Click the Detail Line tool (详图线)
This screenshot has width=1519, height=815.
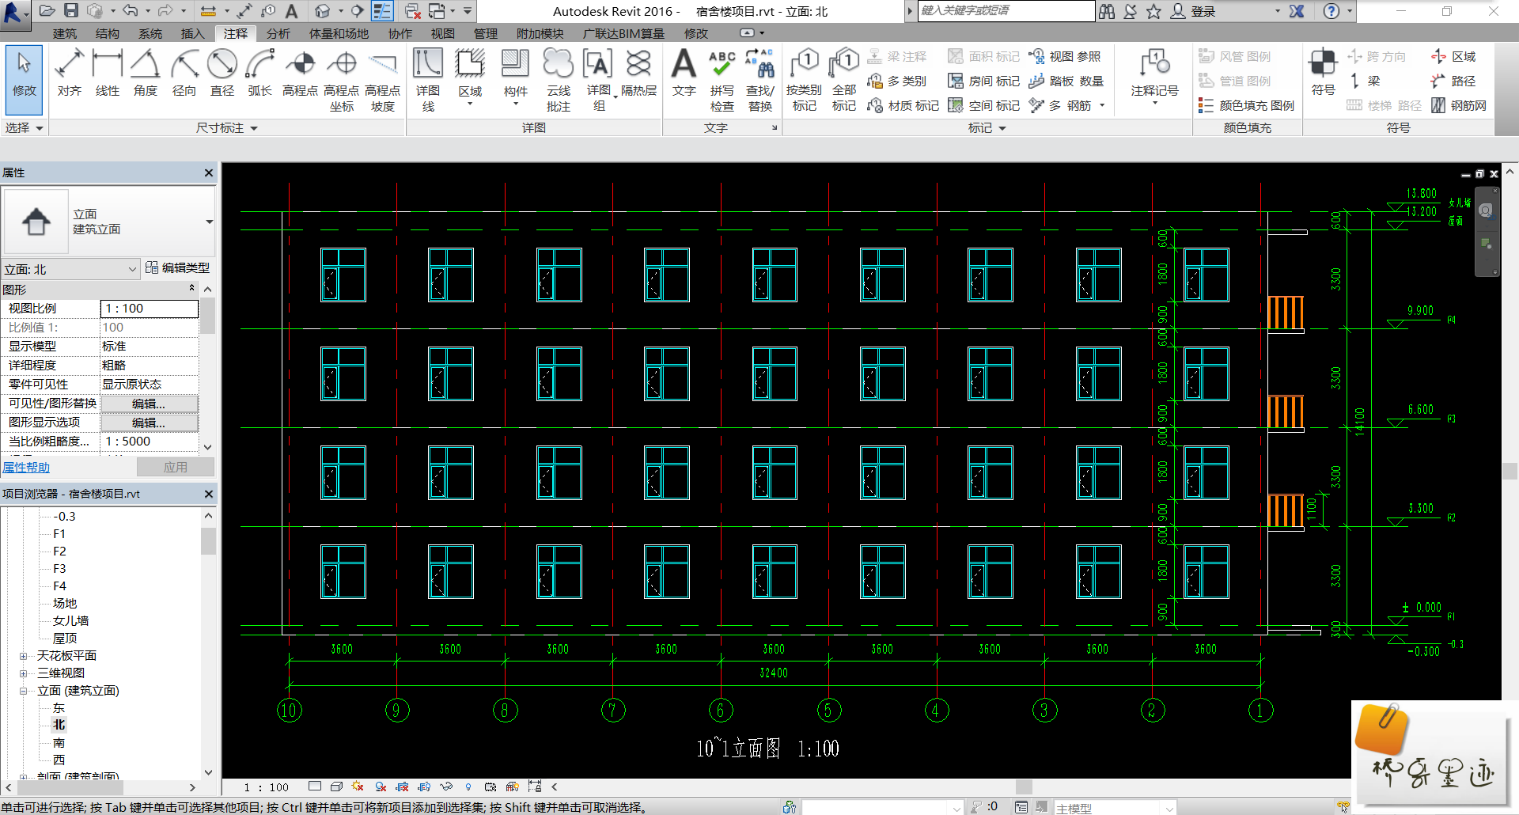point(428,79)
